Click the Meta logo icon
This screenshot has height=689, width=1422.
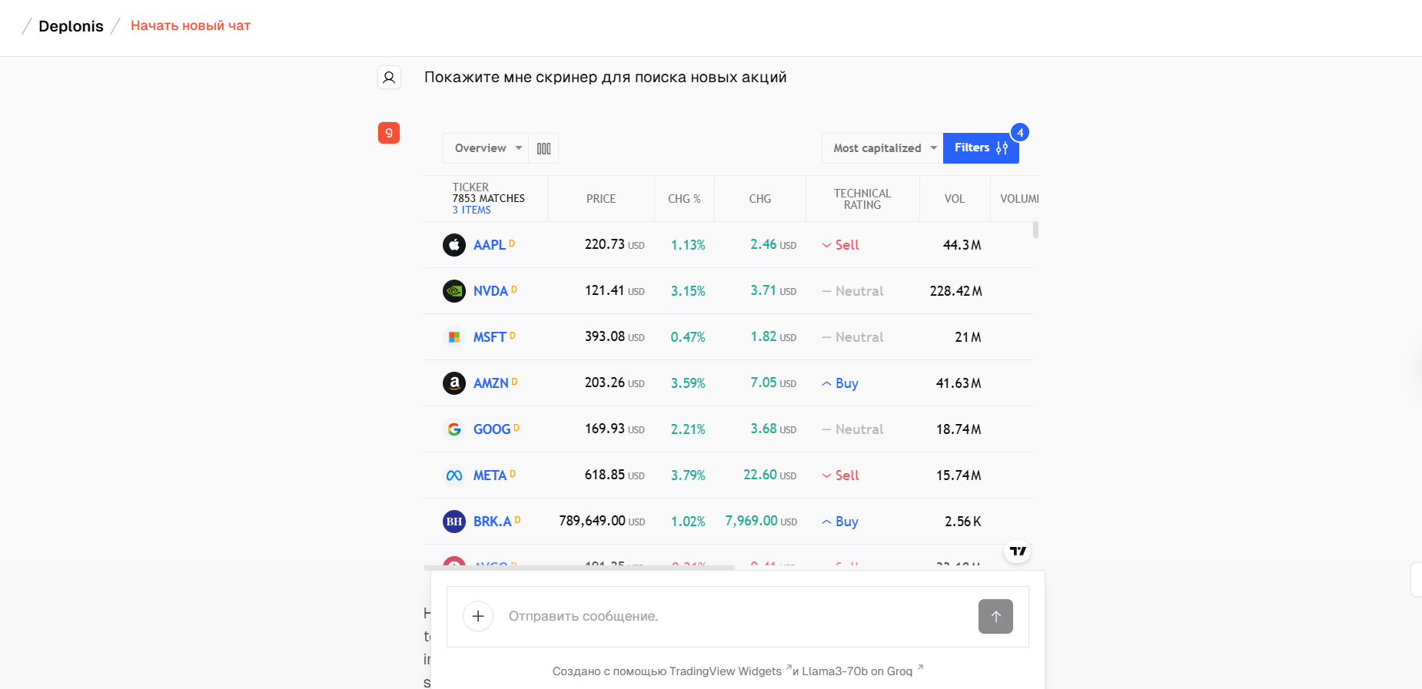pos(454,475)
